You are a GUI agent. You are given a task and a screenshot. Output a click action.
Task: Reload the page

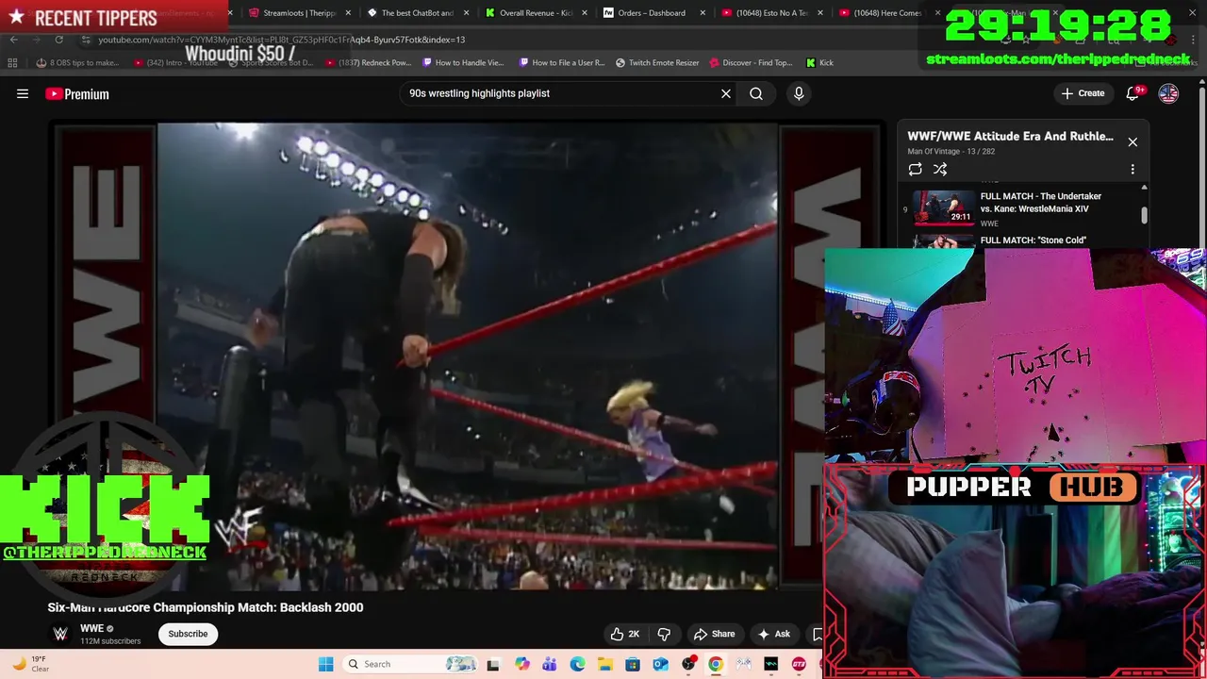[58, 40]
